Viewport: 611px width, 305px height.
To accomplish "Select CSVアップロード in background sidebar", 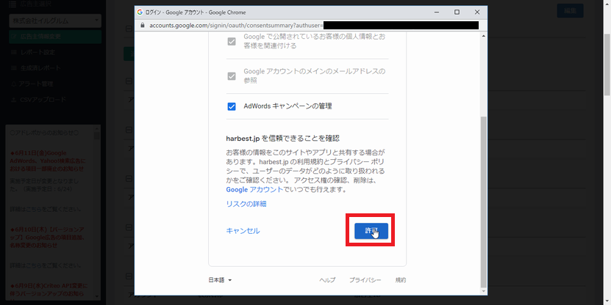I will 43,100.
